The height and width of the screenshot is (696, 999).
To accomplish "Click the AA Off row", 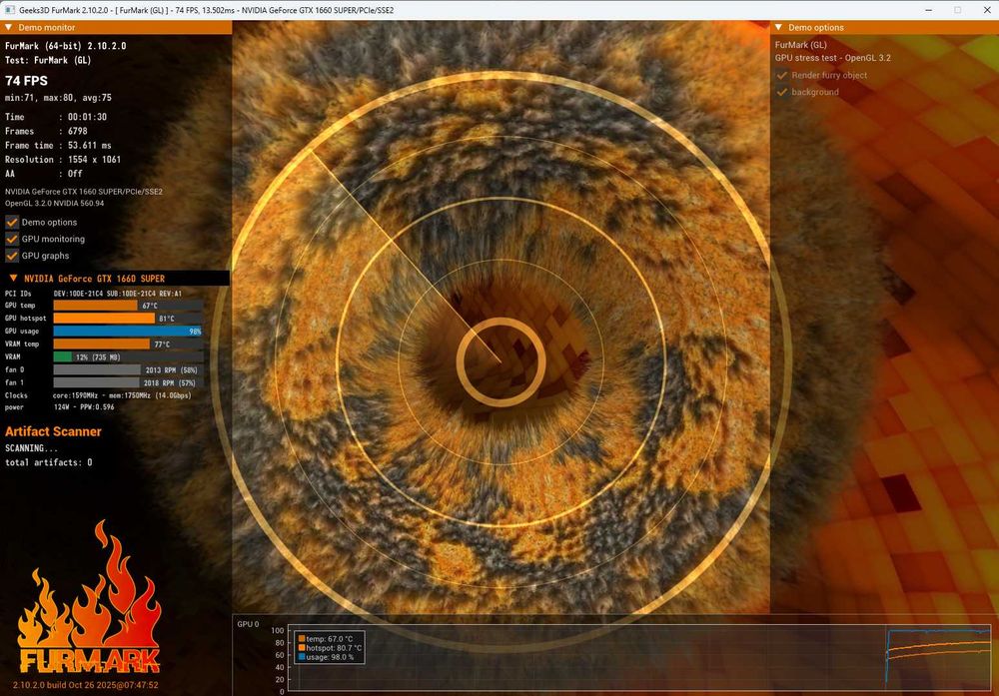I will (43, 173).
